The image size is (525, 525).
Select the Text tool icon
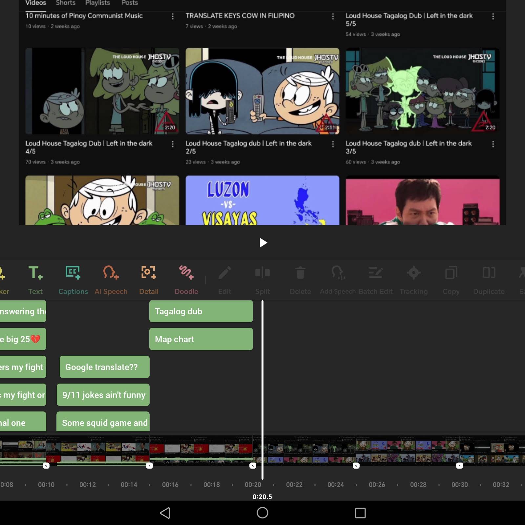tap(35, 273)
